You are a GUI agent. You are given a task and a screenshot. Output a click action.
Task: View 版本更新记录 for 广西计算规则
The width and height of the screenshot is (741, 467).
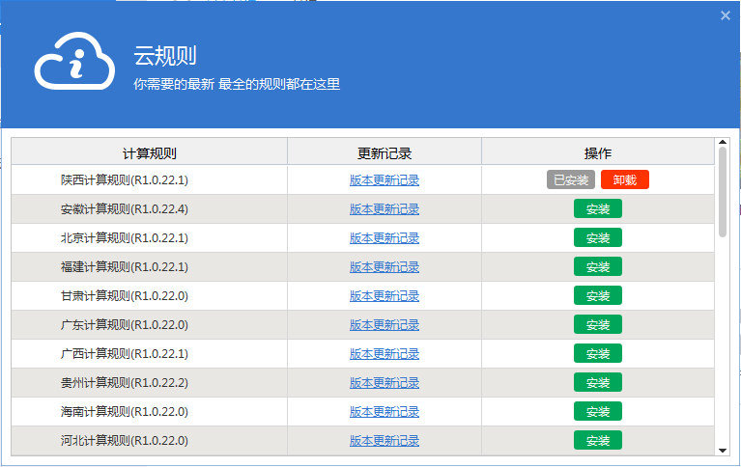point(385,354)
